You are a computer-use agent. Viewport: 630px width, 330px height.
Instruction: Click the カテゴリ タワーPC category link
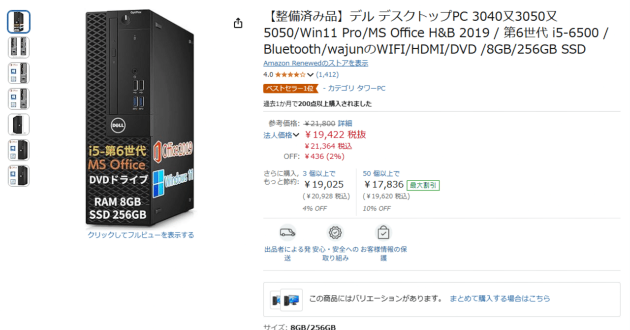point(354,88)
